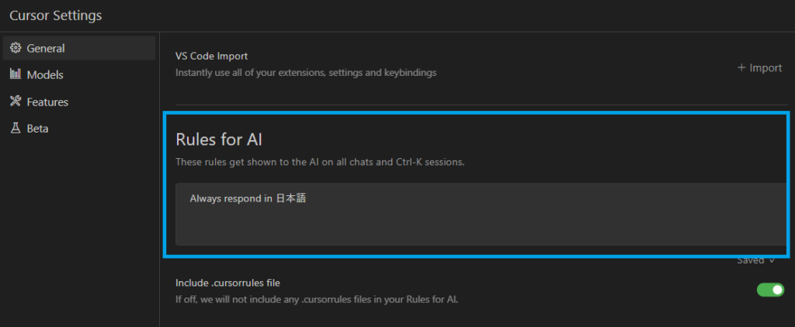
Task: Open the General settings tab
Action: coord(79,48)
